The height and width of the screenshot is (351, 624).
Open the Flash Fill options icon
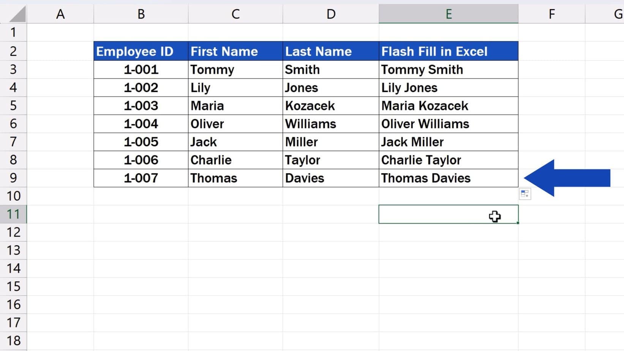coord(525,194)
